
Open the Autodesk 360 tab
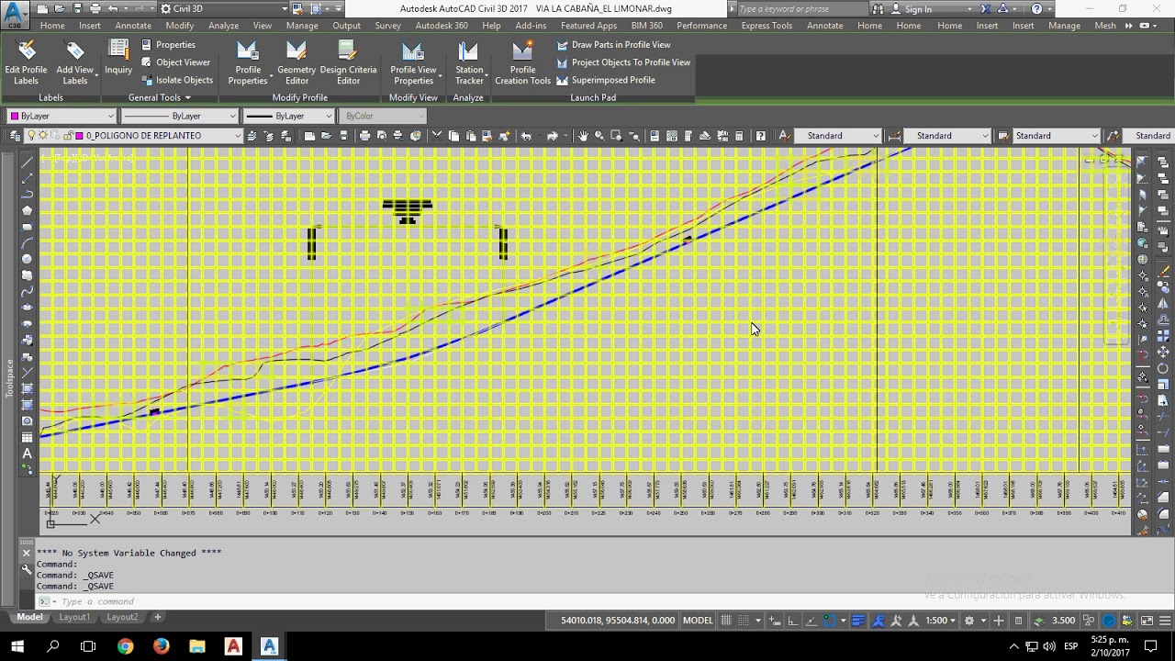[442, 26]
